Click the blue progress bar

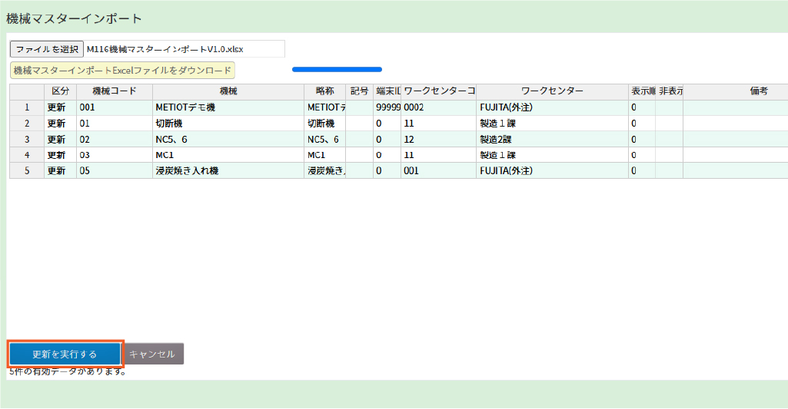[337, 69]
